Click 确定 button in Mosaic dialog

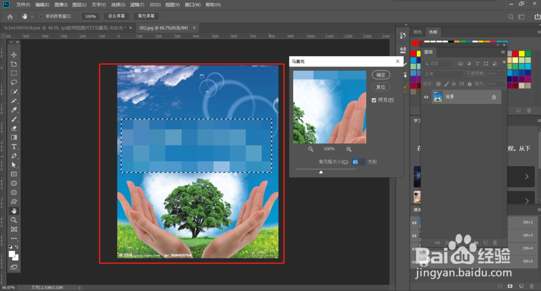380,75
